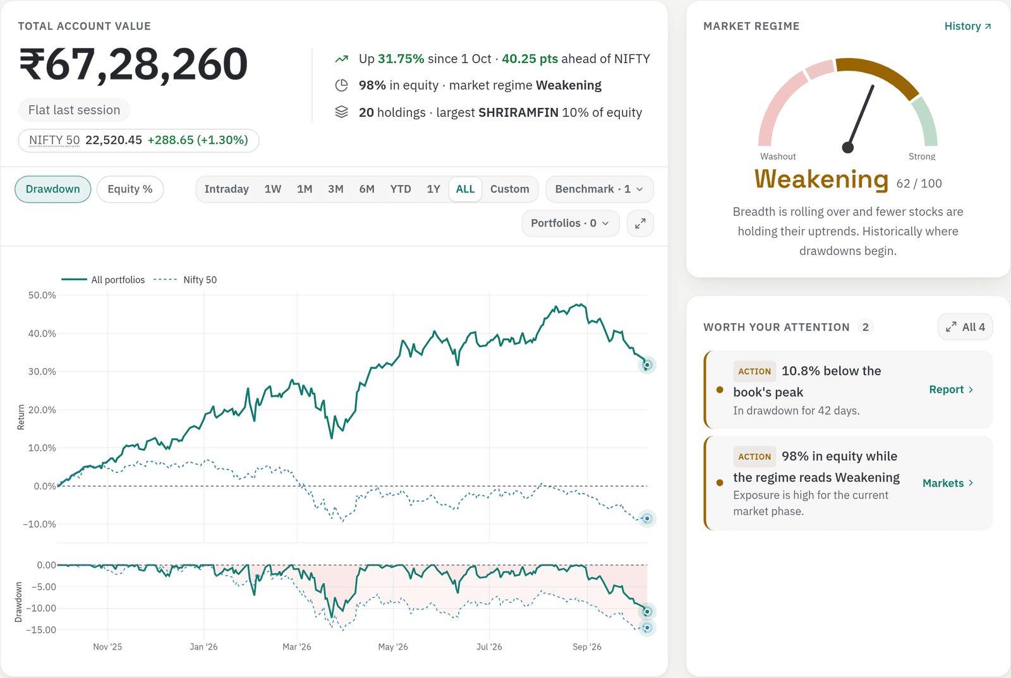This screenshot has width=1011, height=678.
Task: Choose the Custom date range
Action: 510,189
